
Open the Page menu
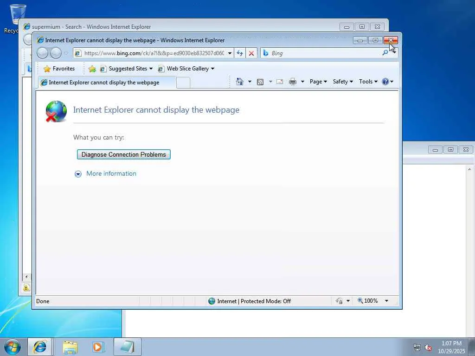tap(318, 82)
